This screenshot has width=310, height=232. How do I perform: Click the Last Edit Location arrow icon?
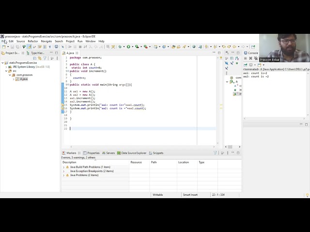[x=224, y=47]
